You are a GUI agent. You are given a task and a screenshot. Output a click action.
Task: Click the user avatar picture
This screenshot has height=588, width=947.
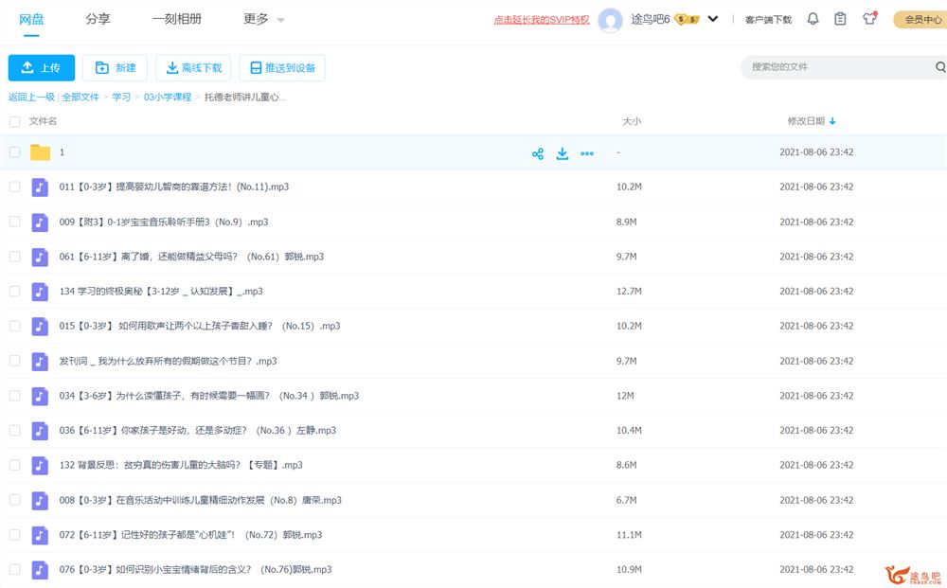click(611, 20)
